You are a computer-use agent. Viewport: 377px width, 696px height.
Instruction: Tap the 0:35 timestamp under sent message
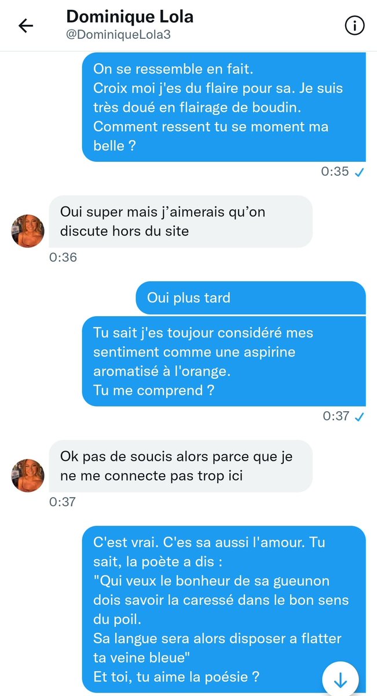(335, 172)
